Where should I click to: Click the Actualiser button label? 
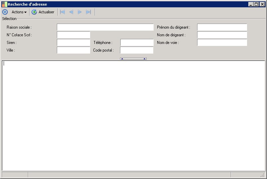coord(46,12)
